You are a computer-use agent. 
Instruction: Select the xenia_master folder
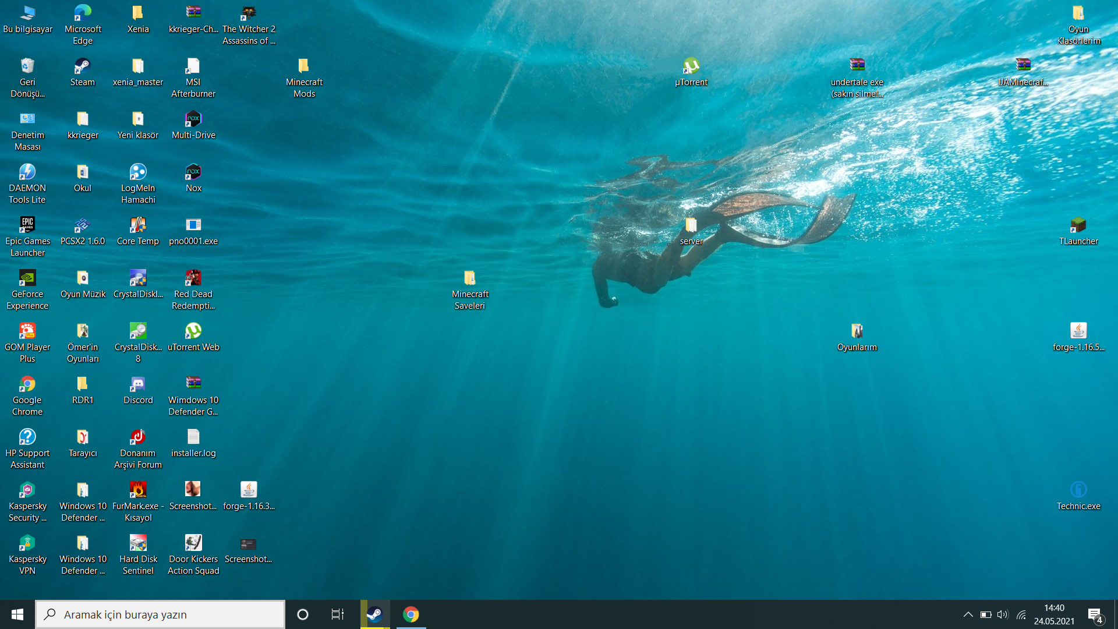click(138, 72)
